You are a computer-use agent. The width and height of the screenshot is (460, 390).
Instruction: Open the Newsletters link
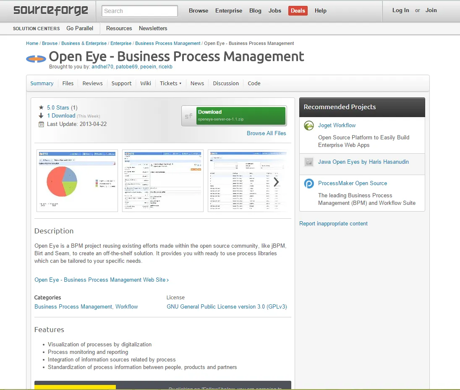[x=153, y=28]
